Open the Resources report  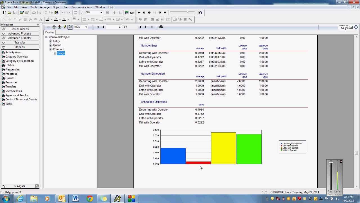coord(10,82)
